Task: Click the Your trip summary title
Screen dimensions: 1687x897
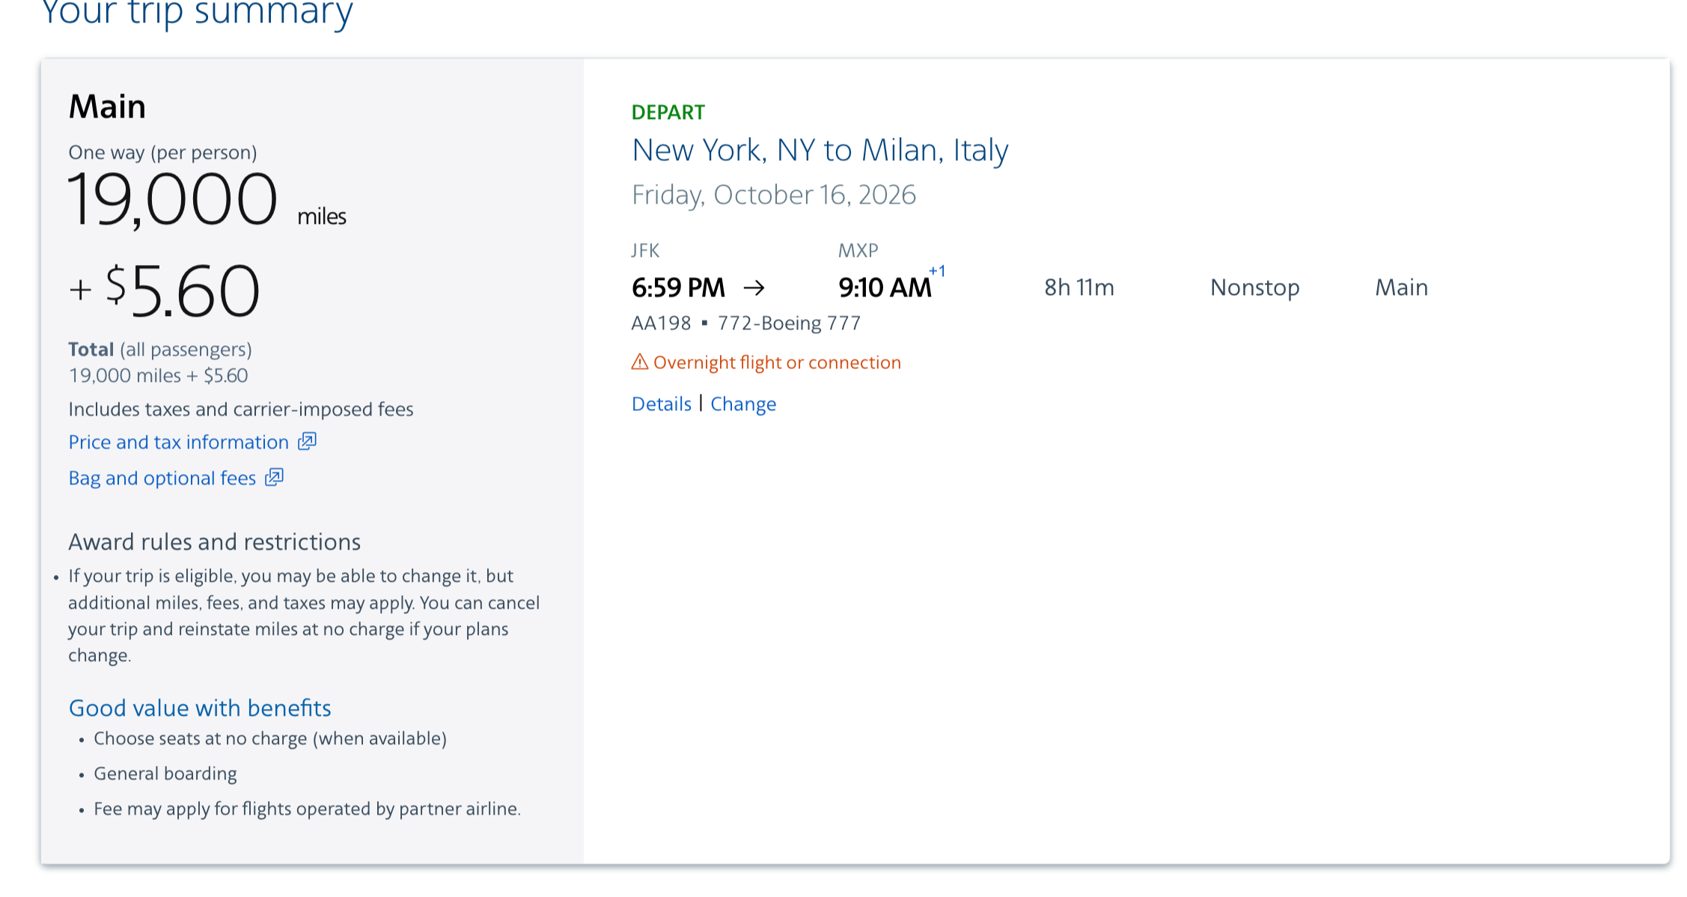Action: coord(196,12)
